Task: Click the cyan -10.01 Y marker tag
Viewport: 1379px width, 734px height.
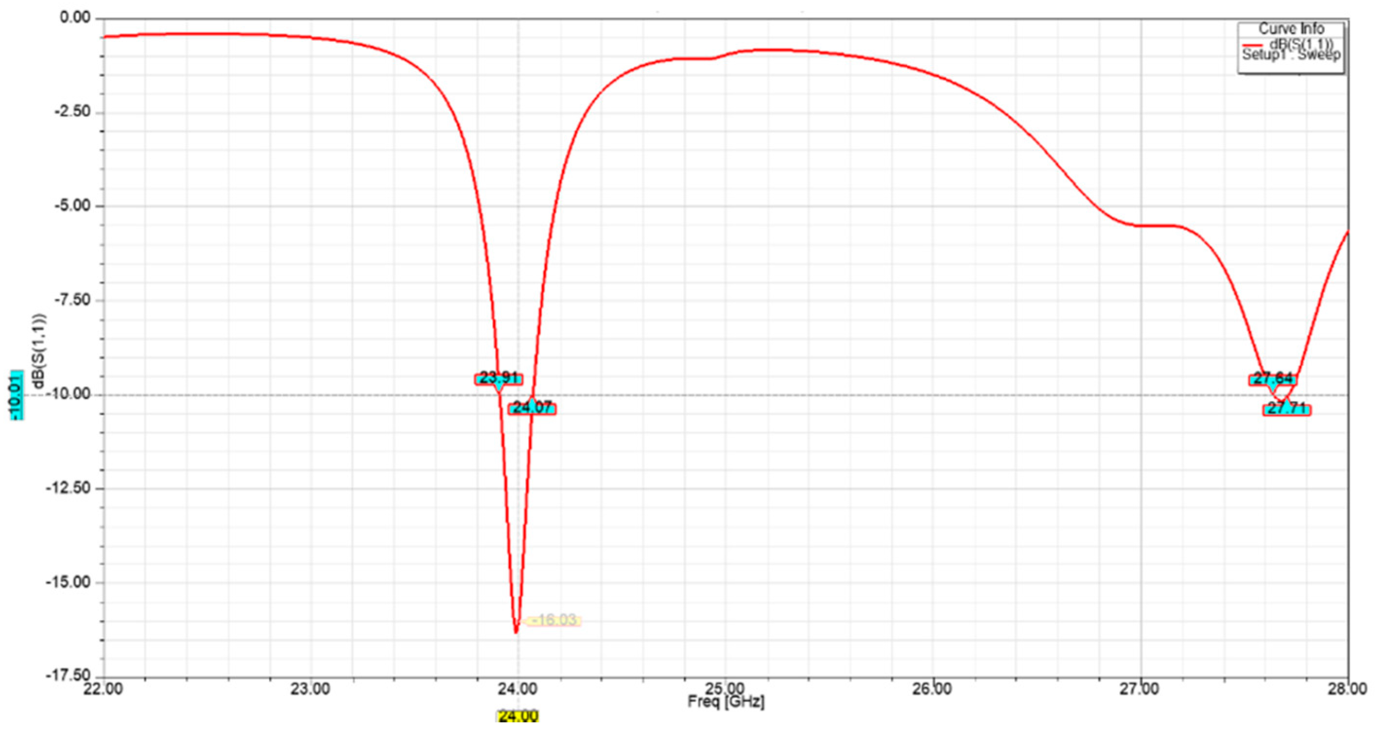Action: click(x=17, y=394)
